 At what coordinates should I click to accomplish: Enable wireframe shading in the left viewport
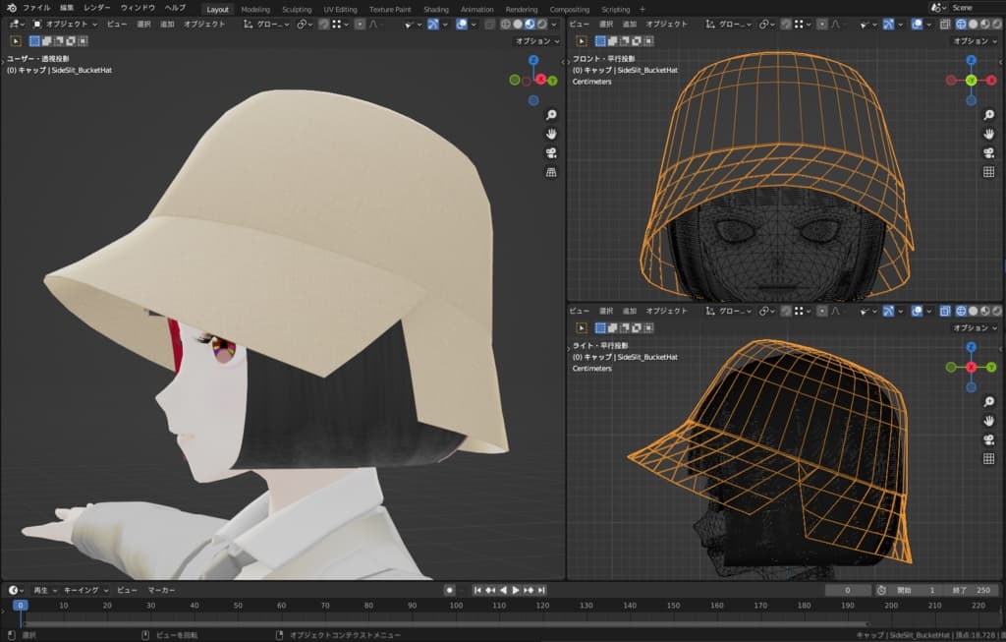tap(505, 24)
